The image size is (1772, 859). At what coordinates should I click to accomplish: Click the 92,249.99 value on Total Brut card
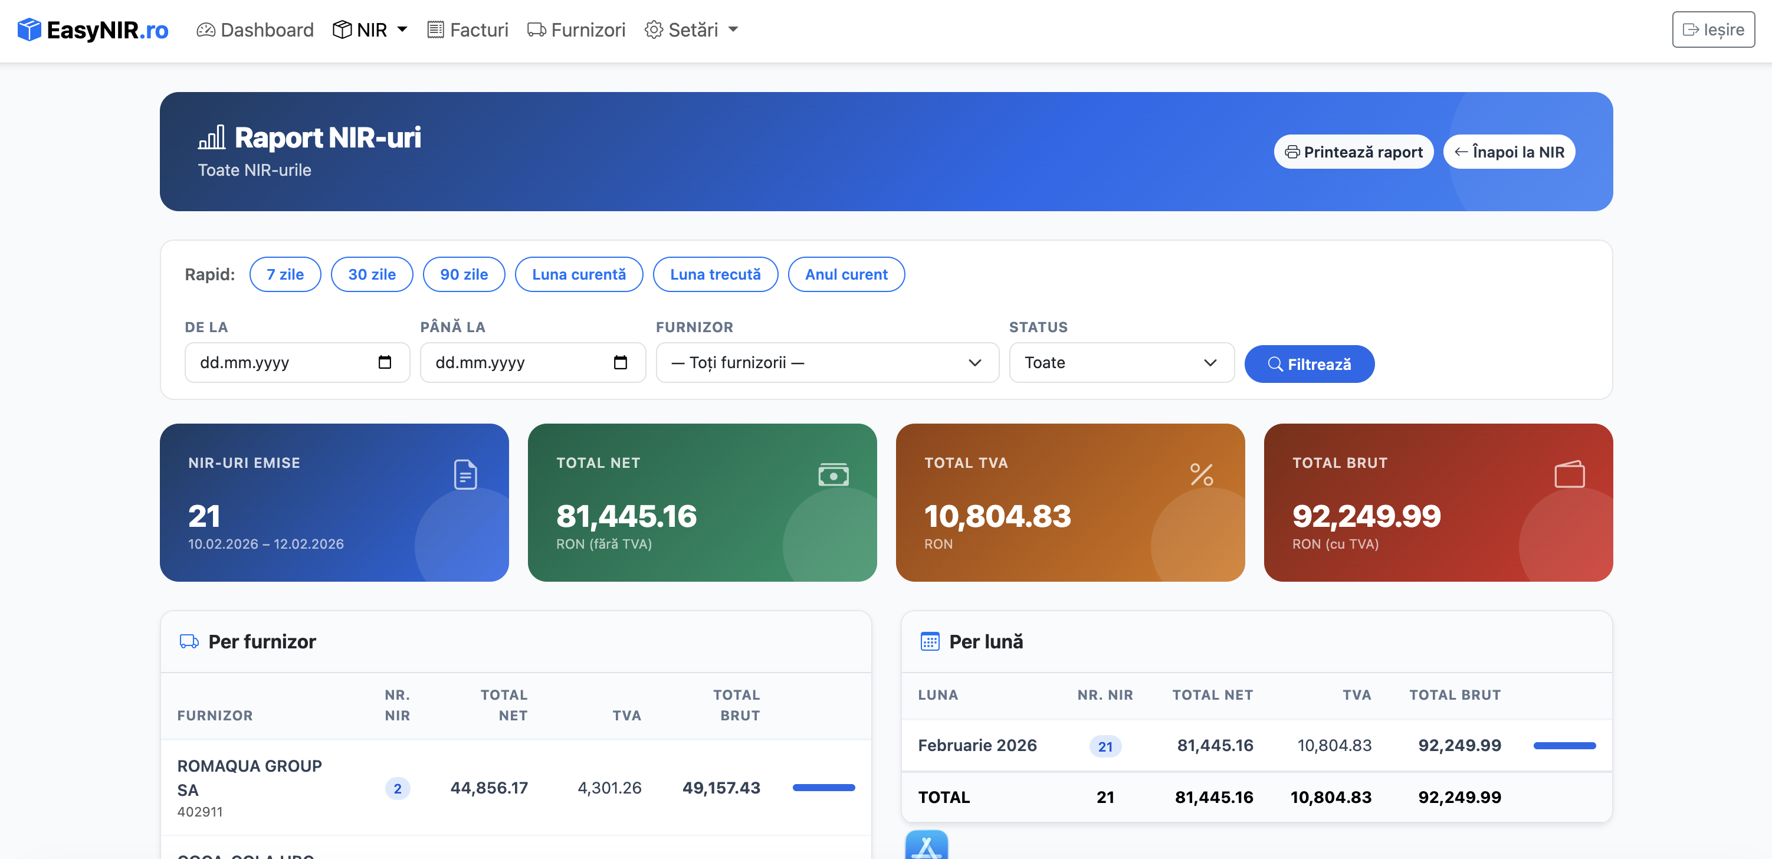[x=1366, y=516]
